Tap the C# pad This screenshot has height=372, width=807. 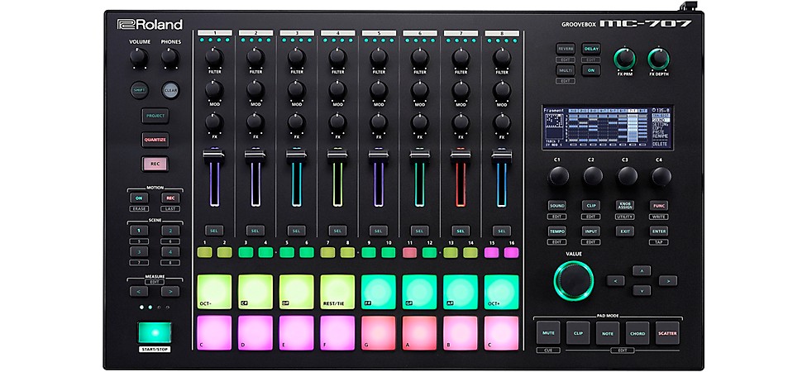tap(255, 292)
